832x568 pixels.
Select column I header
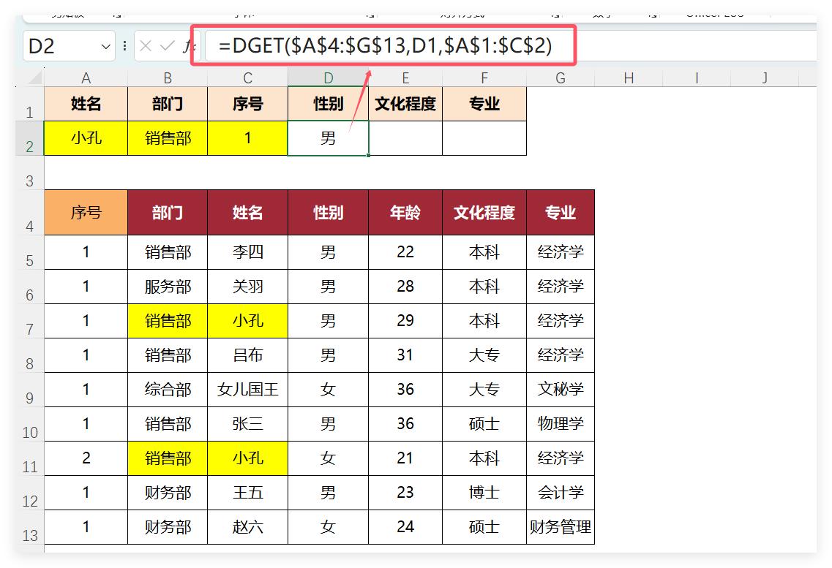697,78
